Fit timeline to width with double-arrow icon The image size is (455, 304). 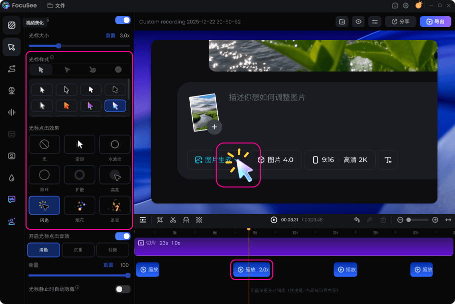(x=448, y=220)
